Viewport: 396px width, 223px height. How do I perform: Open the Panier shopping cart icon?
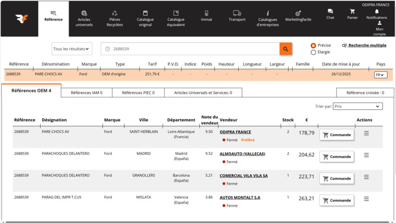tap(352, 11)
